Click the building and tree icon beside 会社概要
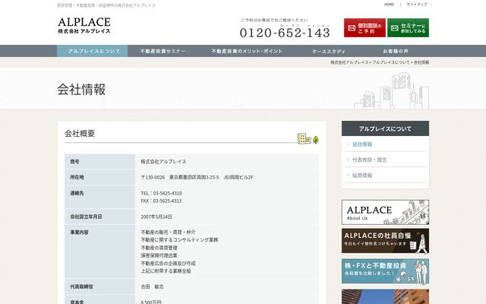Screen dimensions: 486x304 (x=308, y=138)
